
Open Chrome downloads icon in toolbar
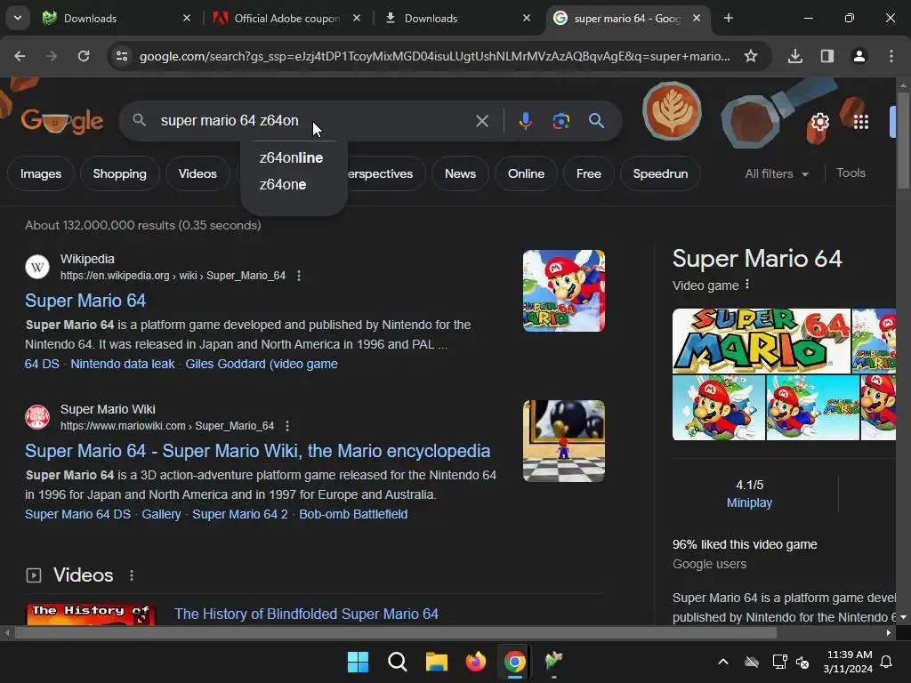pos(794,56)
